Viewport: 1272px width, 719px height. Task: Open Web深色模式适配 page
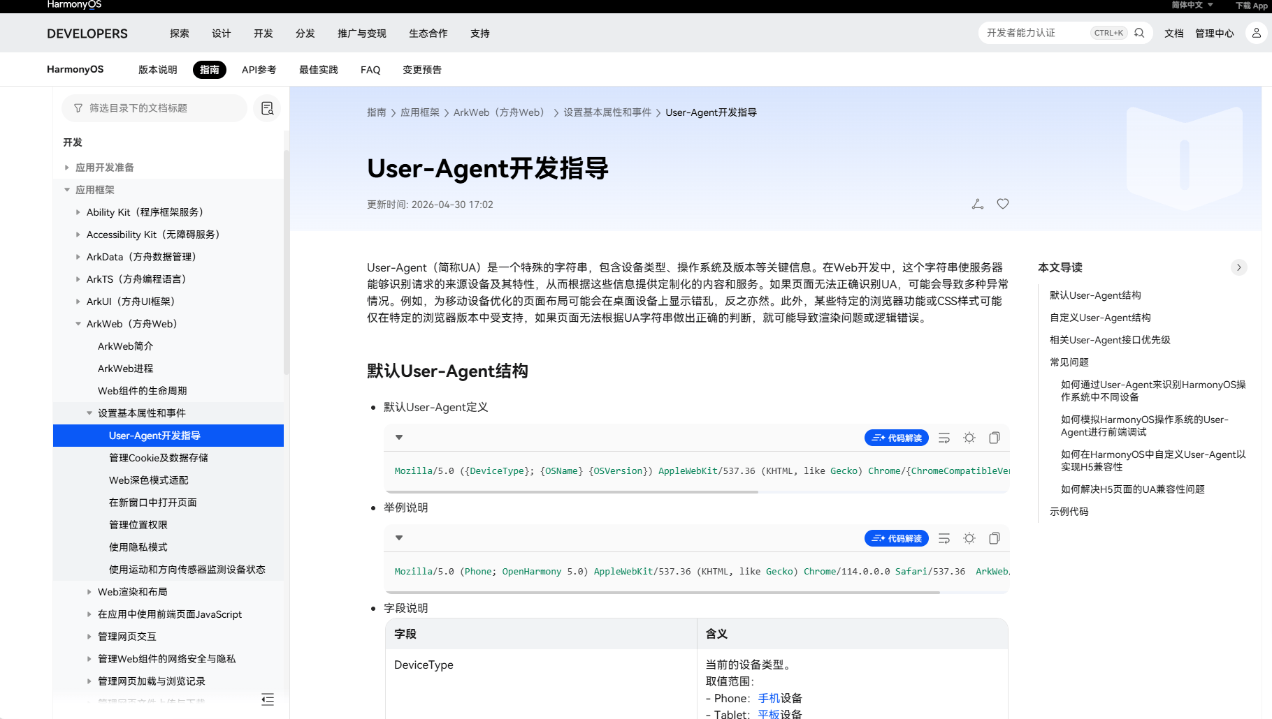click(149, 480)
